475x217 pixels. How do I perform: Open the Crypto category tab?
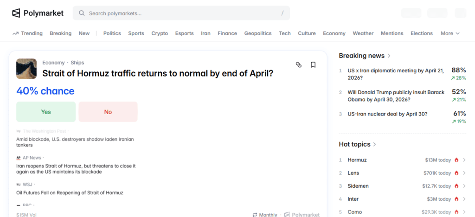tap(160, 33)
